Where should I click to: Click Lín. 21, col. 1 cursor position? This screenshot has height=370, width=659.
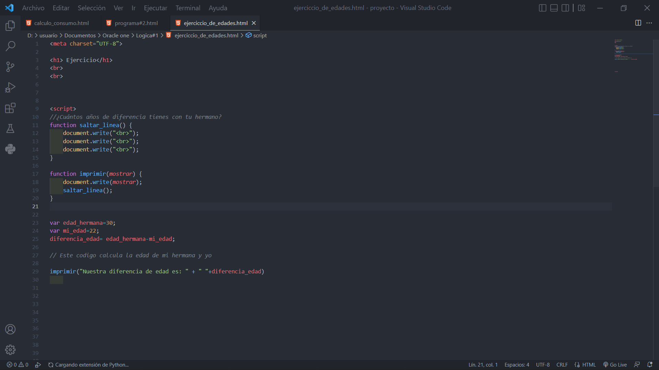tap(483, 365)
